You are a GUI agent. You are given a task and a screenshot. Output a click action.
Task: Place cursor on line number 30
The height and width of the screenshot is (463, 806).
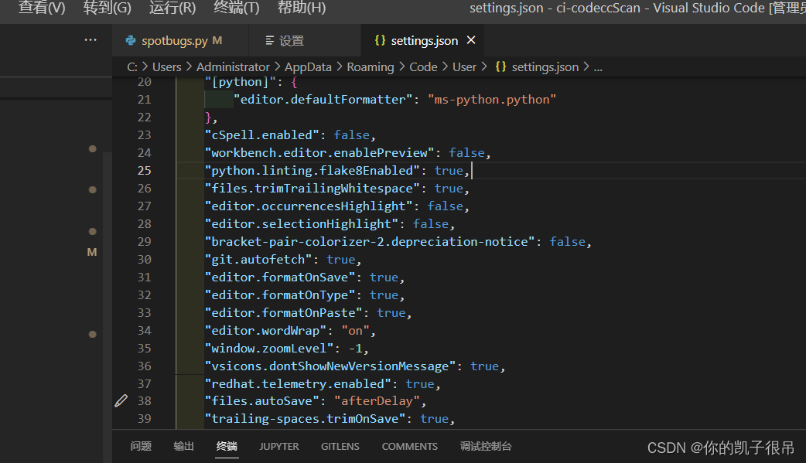point(144,259)
